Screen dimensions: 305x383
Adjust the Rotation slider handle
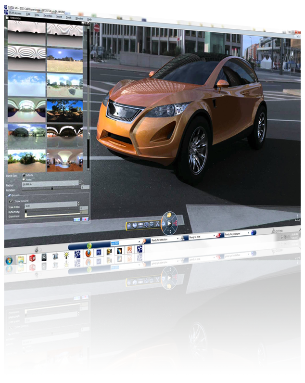click(x=52, y=188)
